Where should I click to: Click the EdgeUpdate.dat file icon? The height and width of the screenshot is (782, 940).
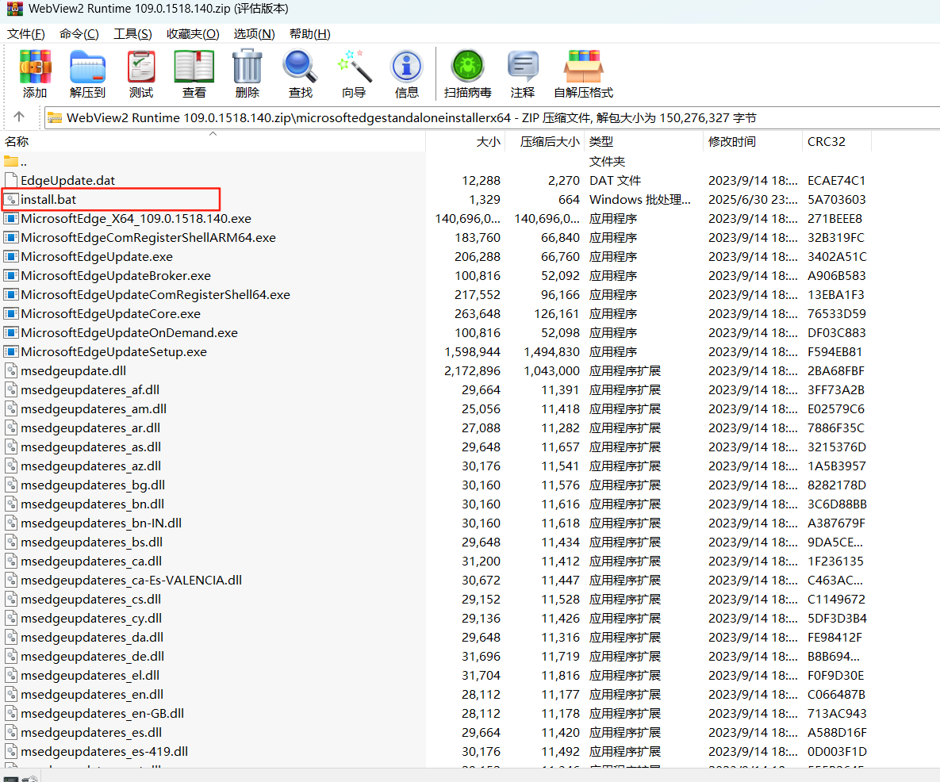click(11, 180)
